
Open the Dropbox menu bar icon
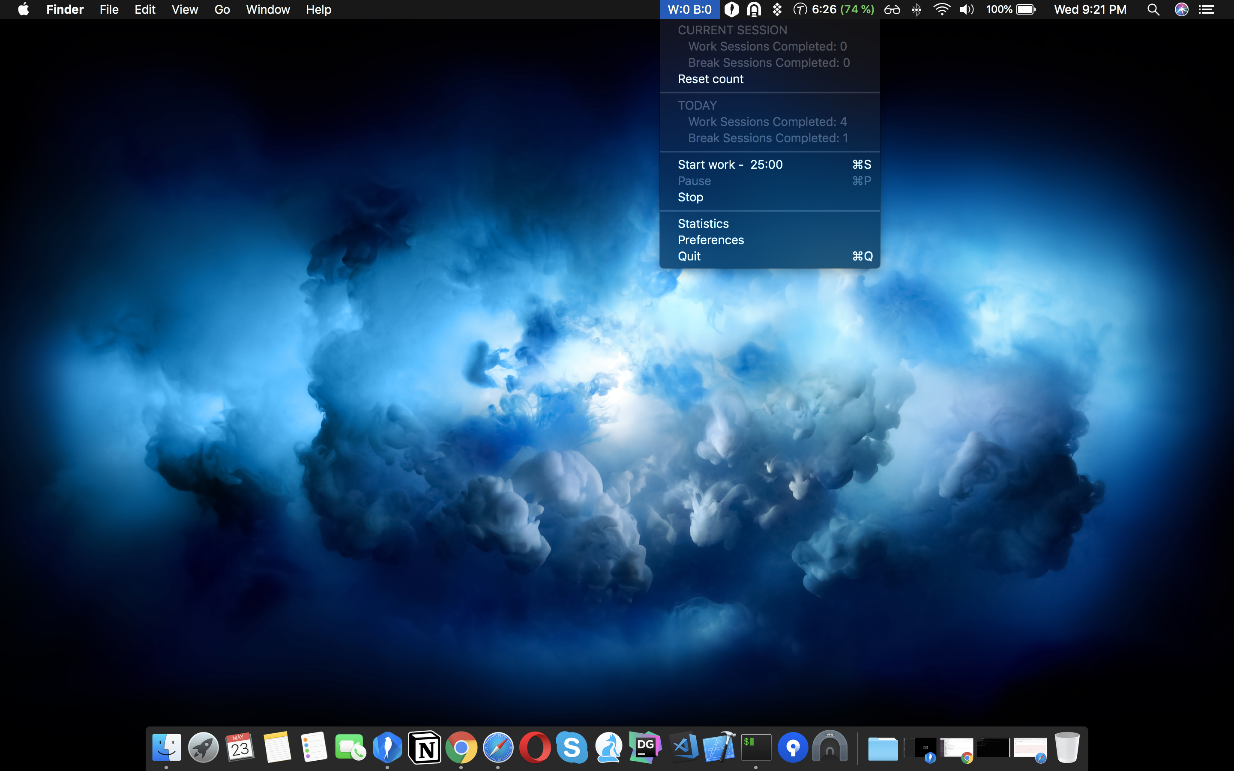tap(776, 9)
